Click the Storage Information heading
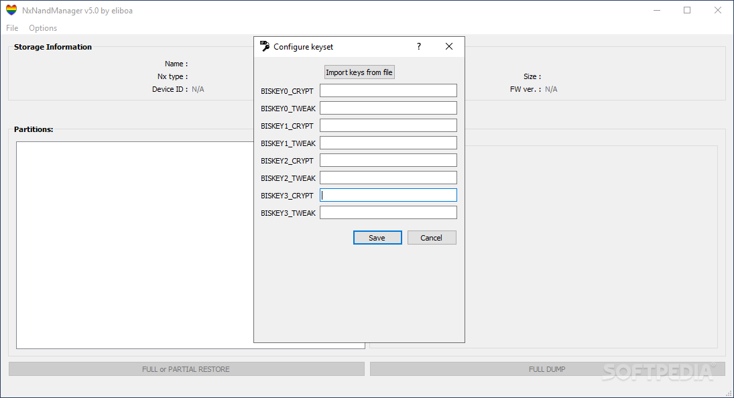The width and height of the screenshot is (734, 398). click(53, 47)
